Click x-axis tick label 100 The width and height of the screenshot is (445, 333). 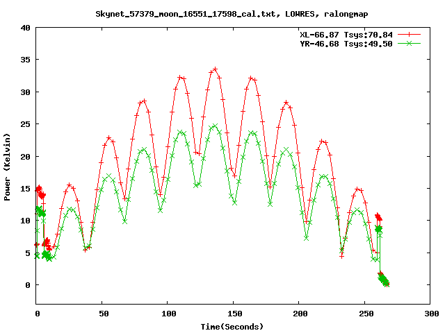169,314
